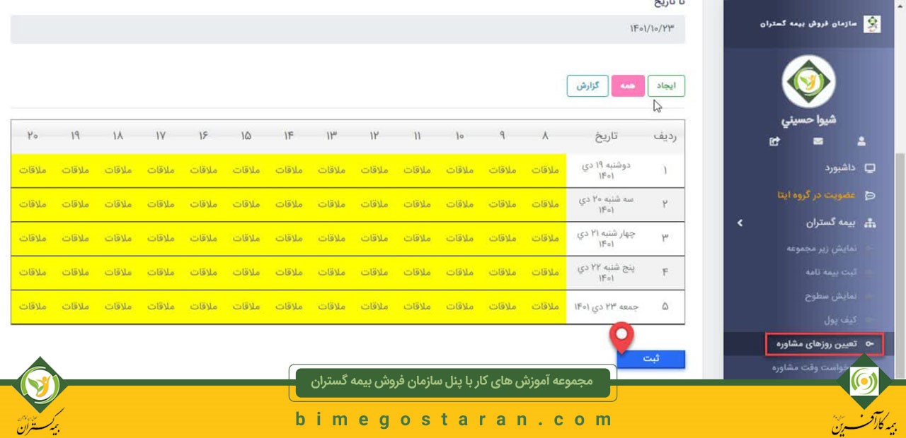Click the سازمان فروش بیمه گستران header title
906x438 pixels.
pos(808,23)
